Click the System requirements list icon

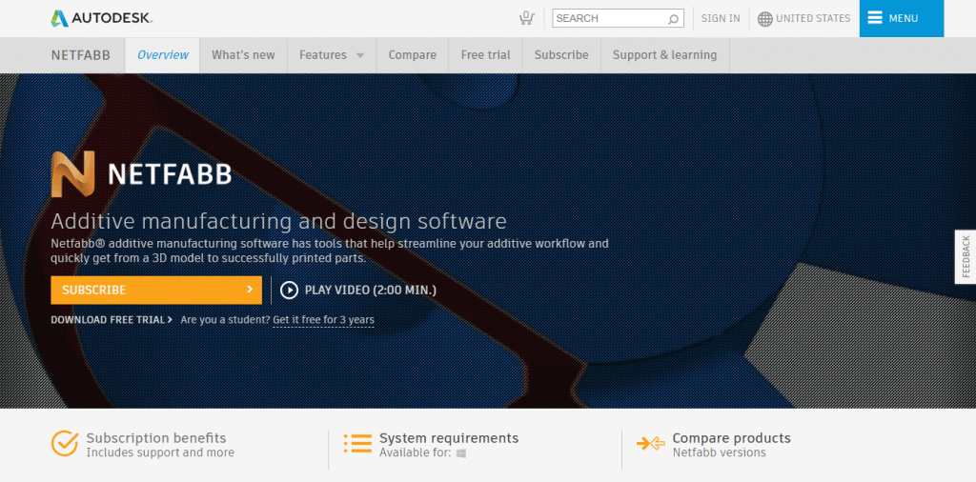tap(357, 444)
